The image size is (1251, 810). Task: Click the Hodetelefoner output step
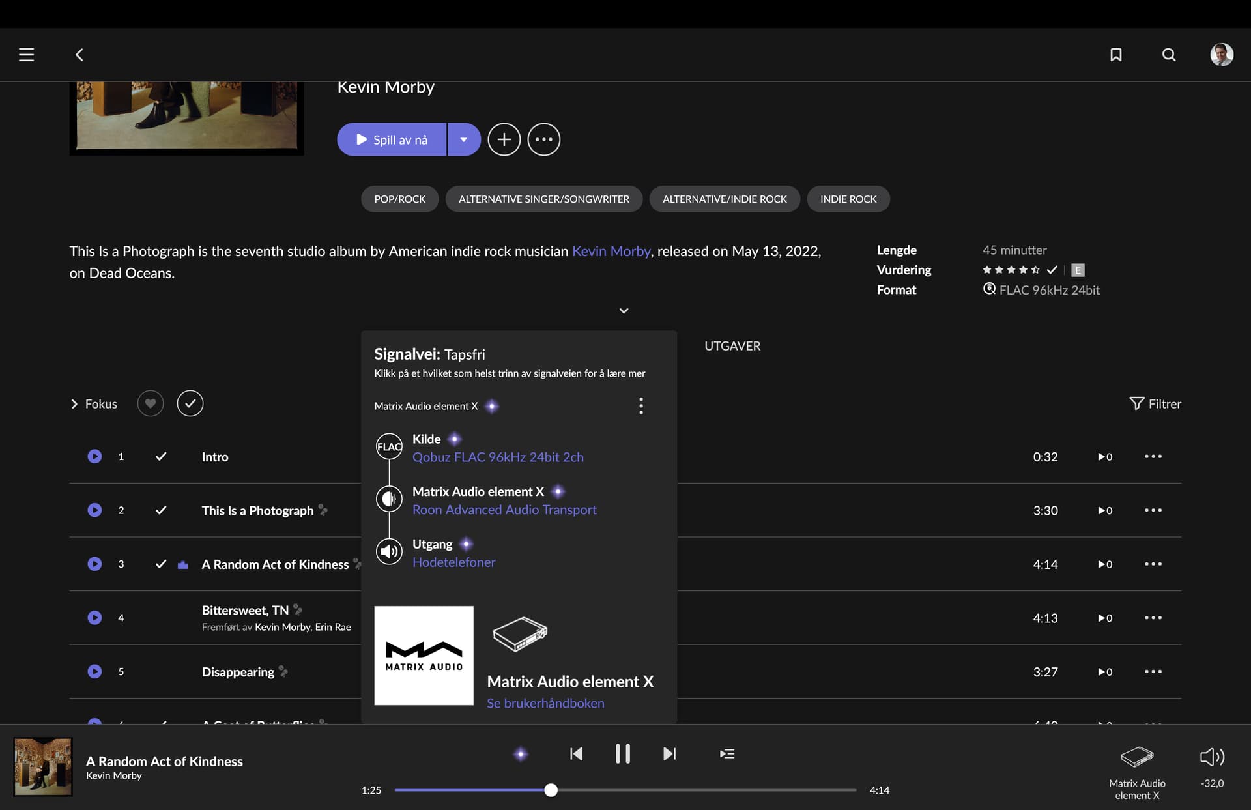(x=454, y=562)
